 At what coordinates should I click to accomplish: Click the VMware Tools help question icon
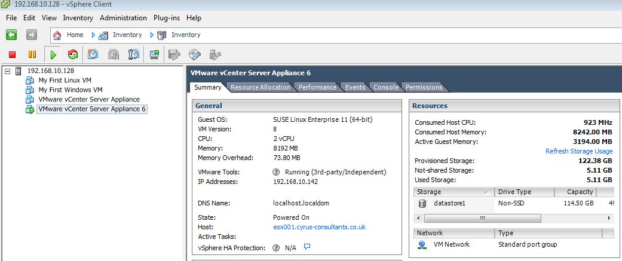[276, 172]
